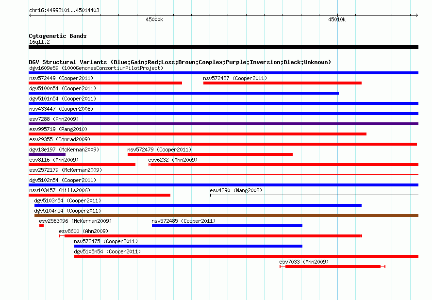Click the esv8116 (Ahn2009) red bar
The width and height of the screenshot is (432, 300).
click(x=82, y=165)
